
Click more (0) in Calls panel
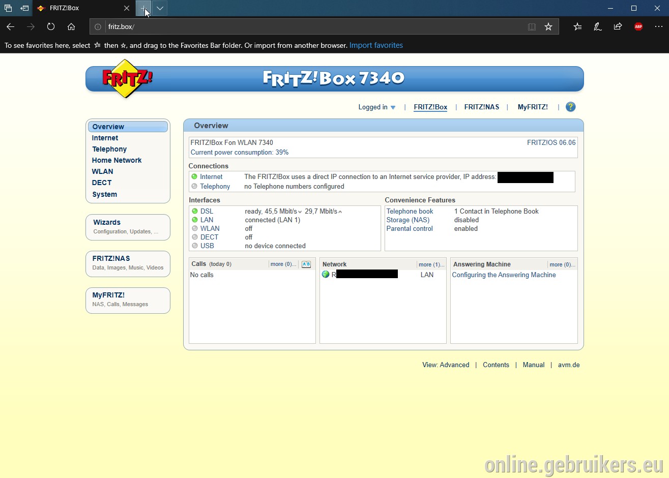pos(283,264)
